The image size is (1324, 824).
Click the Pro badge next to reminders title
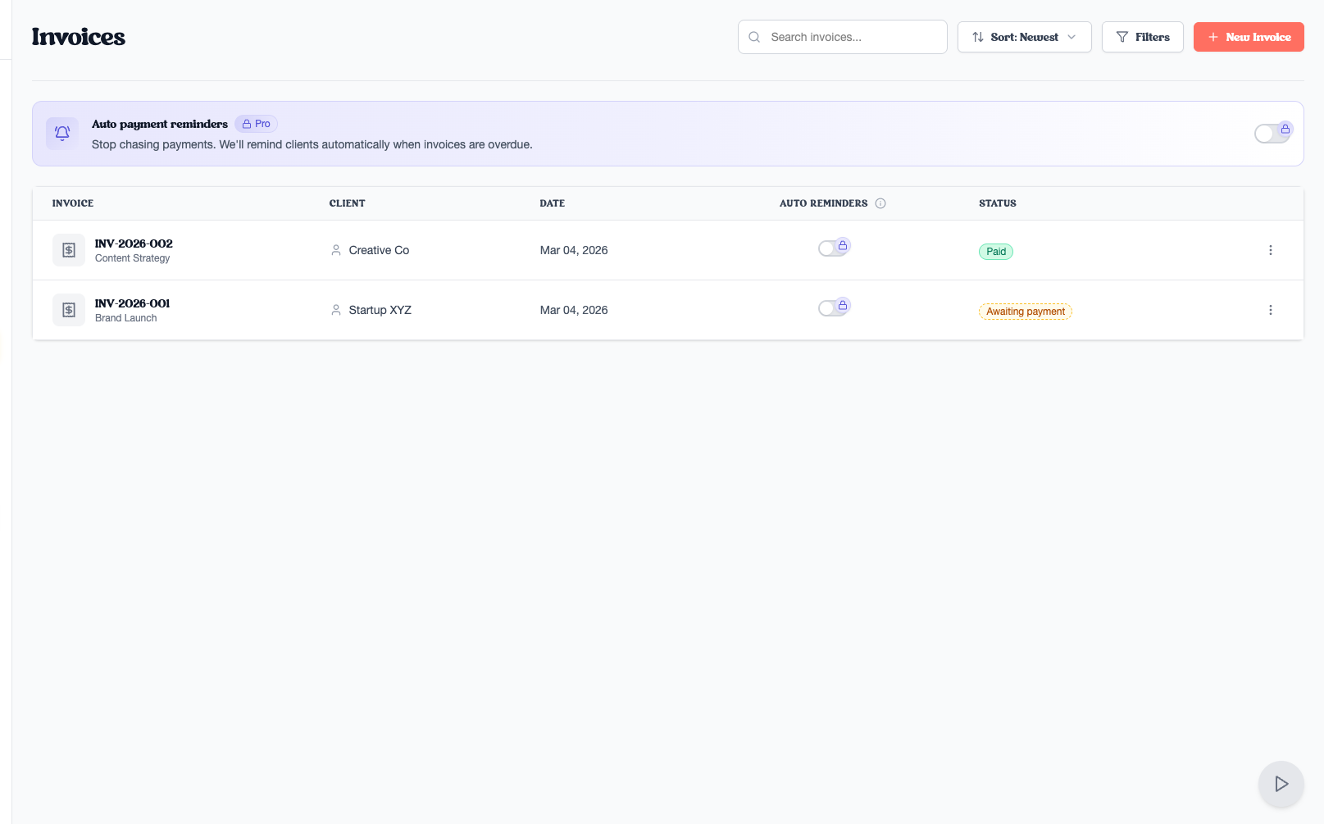pyautogui.click(x=256, y=124)
